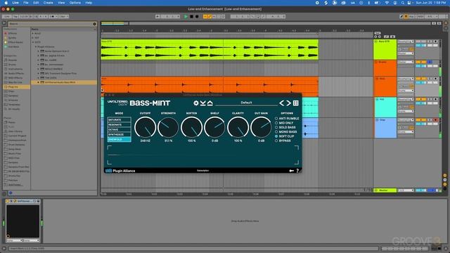This screenshot has width=450, height=253.
Task: Open the Edit menu
Action: (x=36, y=3)
